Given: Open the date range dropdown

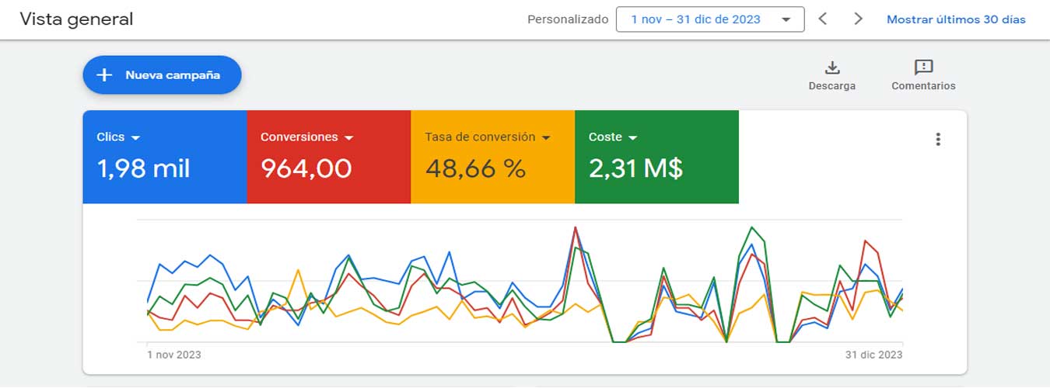Looking at the screenshot, I should (x=710, y=19).
